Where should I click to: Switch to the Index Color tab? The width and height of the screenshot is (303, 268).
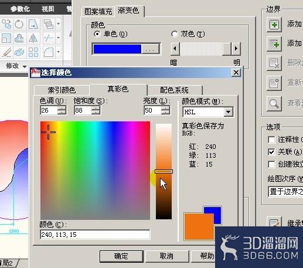(62, 90)
